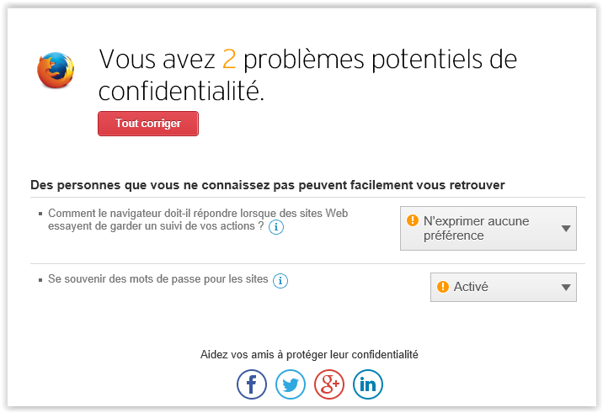Click info icon beside password setting

pos(280,281)
